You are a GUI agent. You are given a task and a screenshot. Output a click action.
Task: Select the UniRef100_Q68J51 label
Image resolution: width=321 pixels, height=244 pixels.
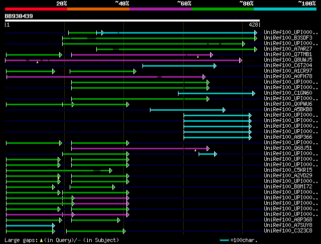[x=288, y=148]
